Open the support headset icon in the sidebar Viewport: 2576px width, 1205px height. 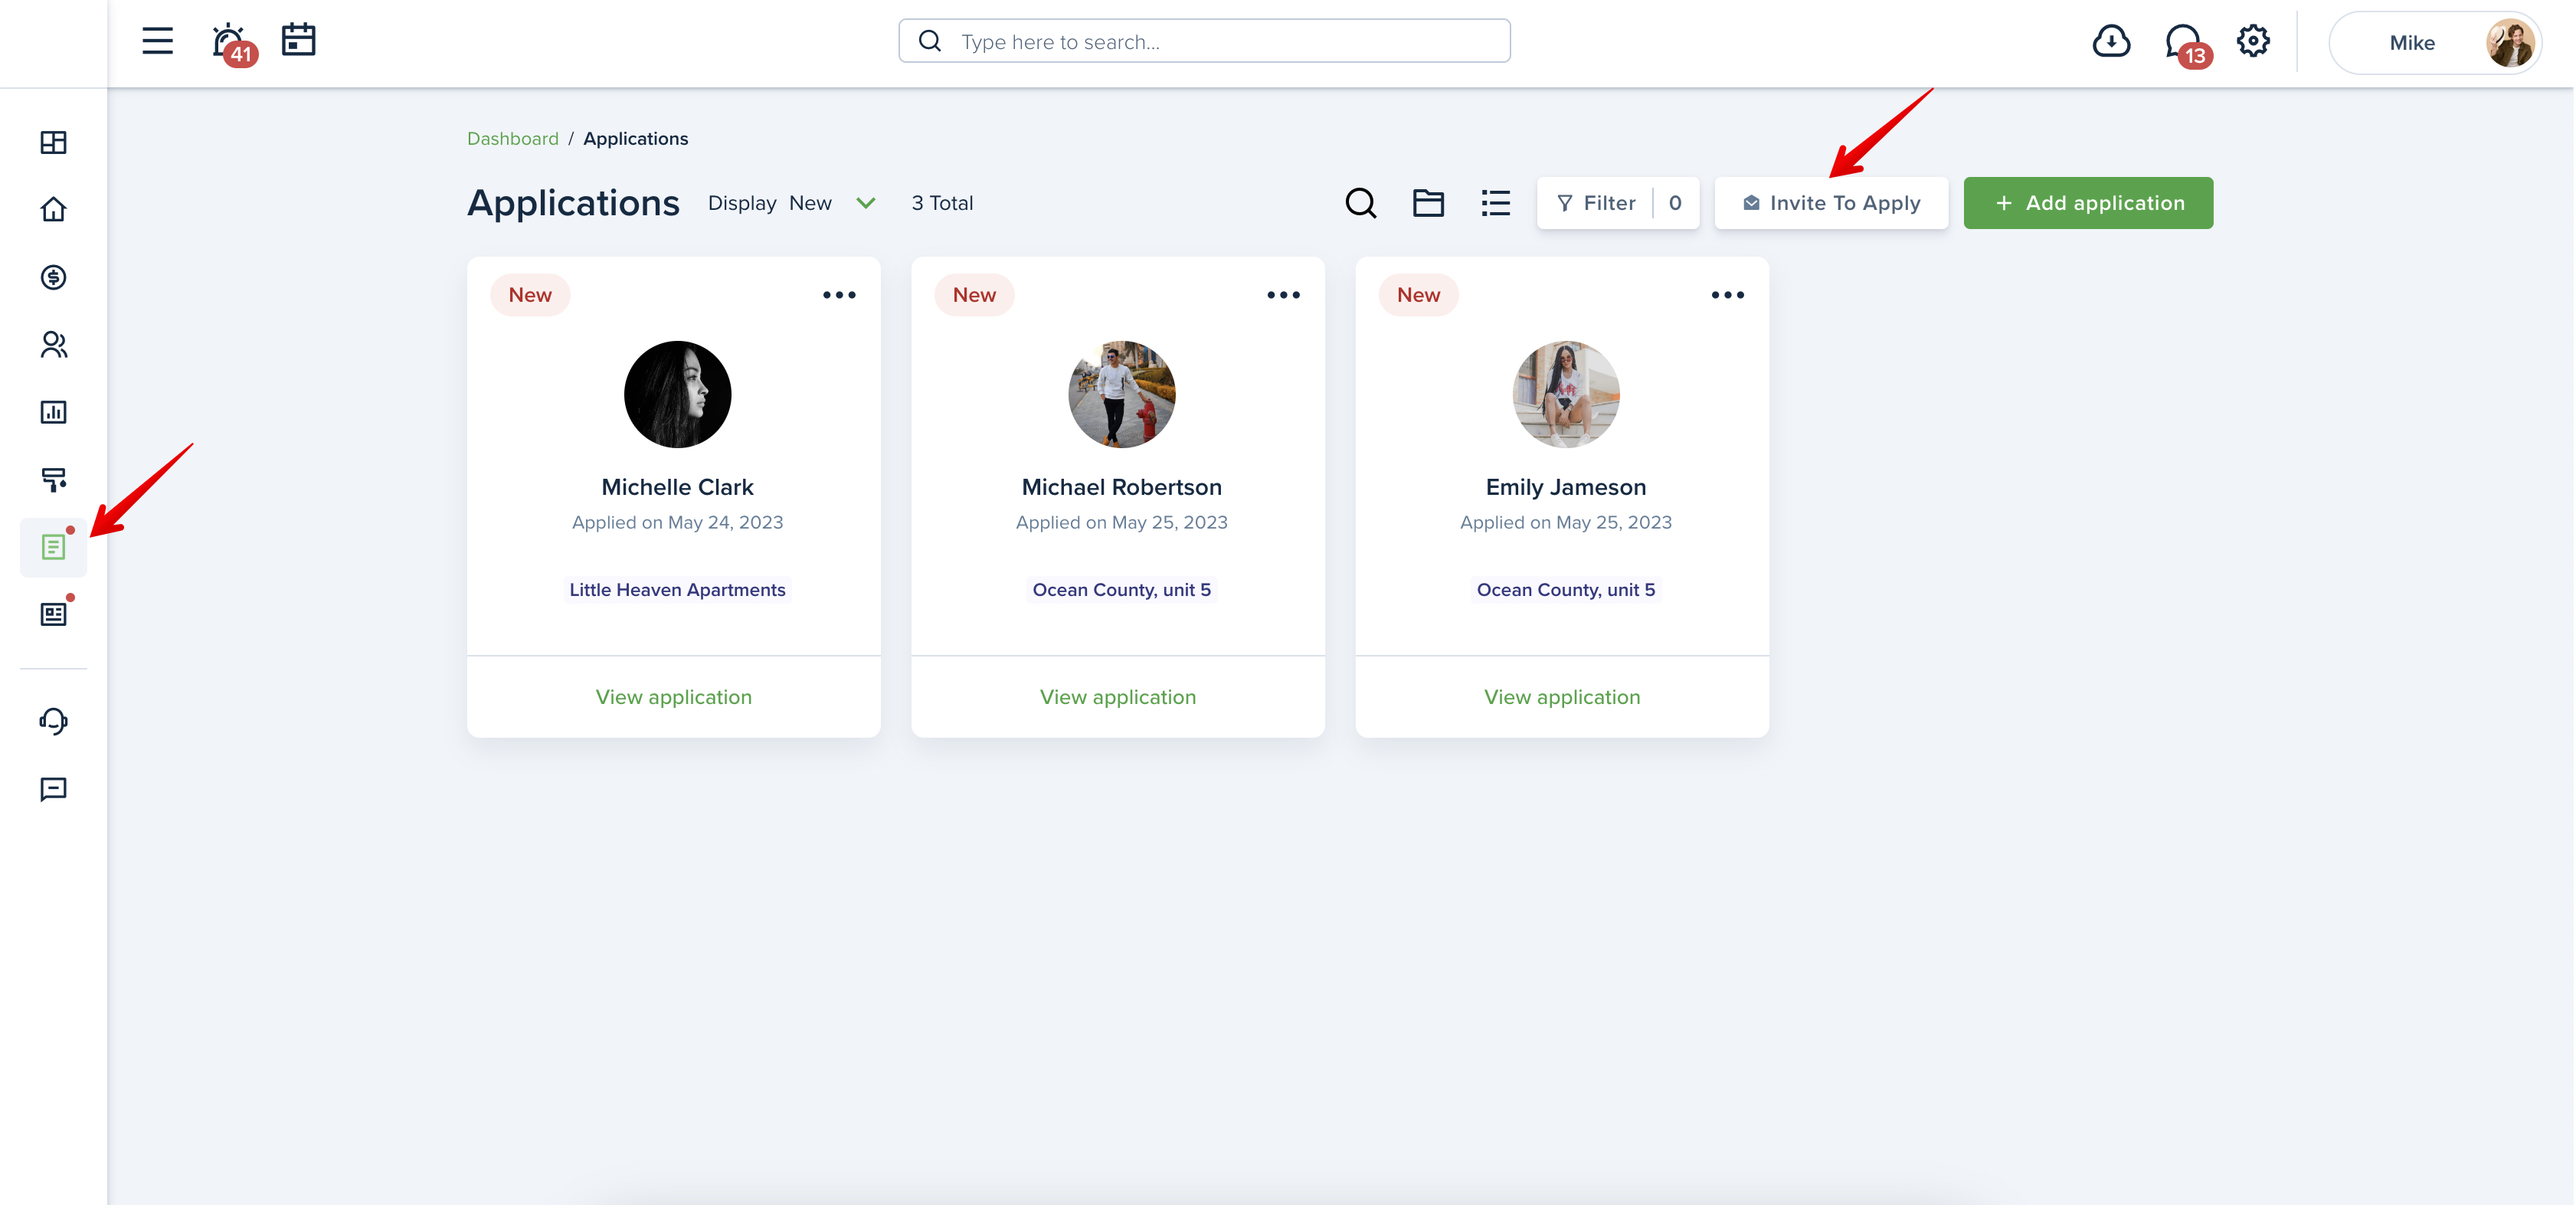(54, 721)
